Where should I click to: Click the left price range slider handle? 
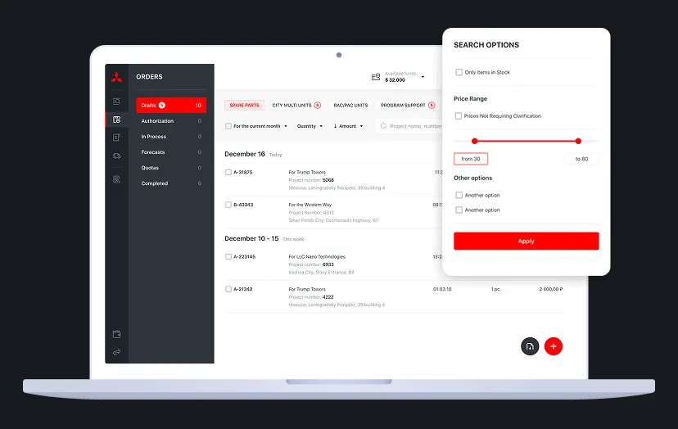point(474,141)
